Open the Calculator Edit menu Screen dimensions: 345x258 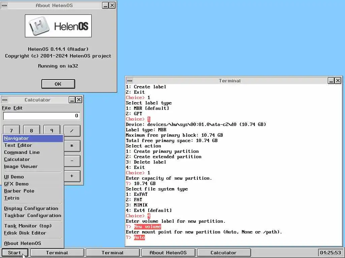[x=18, y=108]
